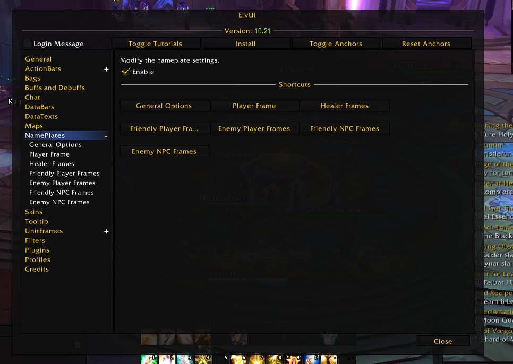The width and height of the screenshot is (513, 364).
Task: Open General Options under NamePlates in the sidebar
Action: click(55, 145)
